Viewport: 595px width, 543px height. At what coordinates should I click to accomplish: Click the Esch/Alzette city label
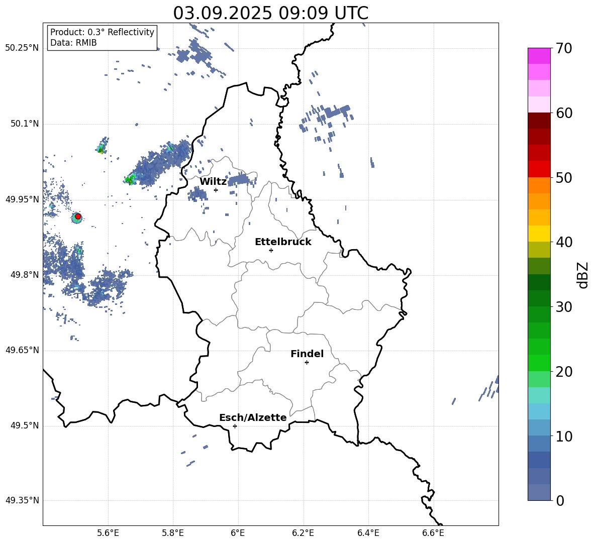tap(253, 417)
